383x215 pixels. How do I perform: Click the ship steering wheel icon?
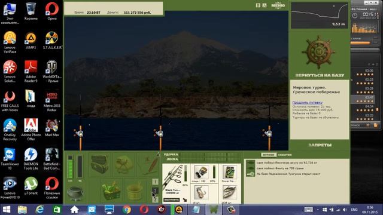318,52
